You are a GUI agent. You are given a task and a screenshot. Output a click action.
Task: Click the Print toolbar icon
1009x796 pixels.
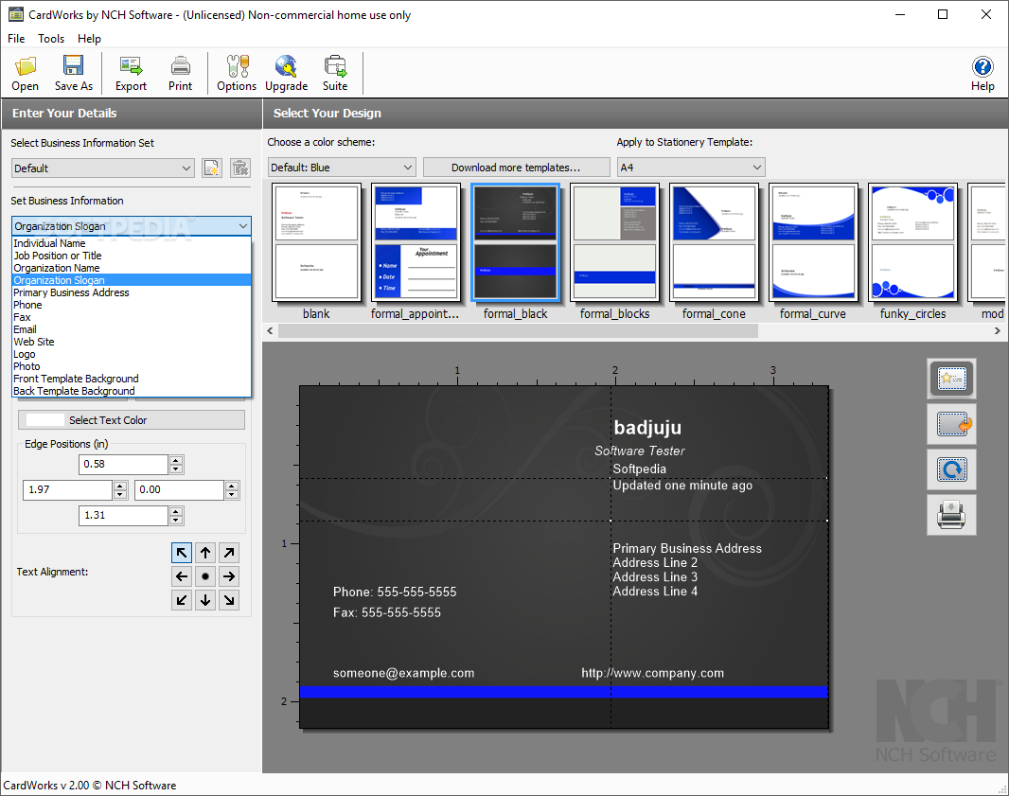coord(180,73)
